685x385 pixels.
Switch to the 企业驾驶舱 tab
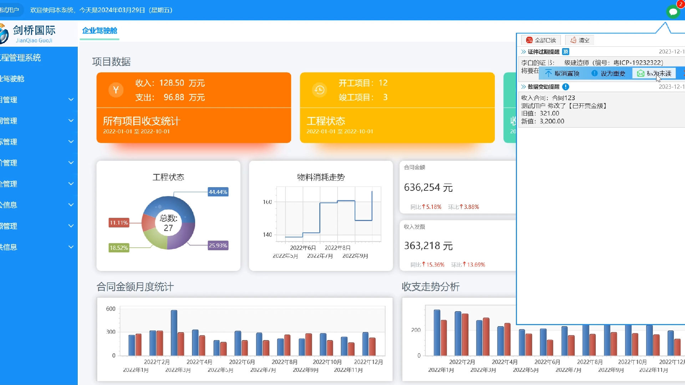tap(100, 31)
